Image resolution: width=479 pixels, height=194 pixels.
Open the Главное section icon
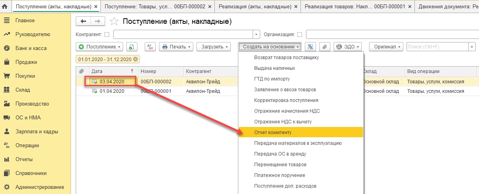7,21
